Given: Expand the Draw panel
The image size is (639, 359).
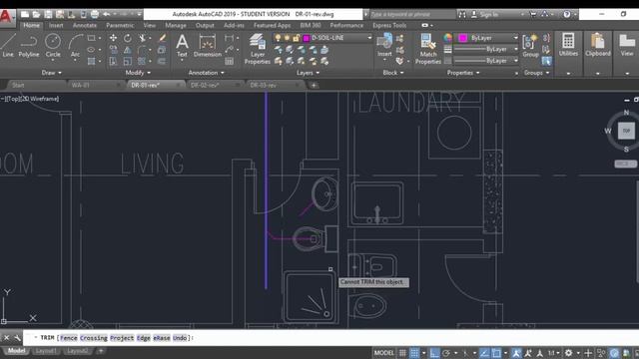Looking at the screenshot, I should point(51,73).
